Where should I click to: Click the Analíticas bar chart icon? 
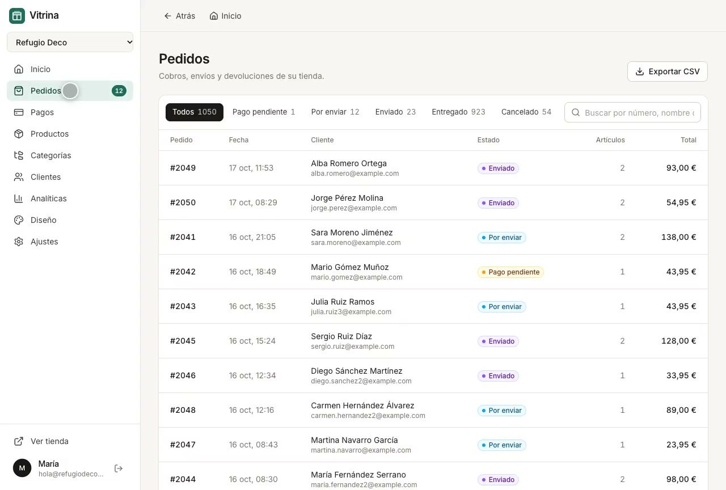click(19, 198)
